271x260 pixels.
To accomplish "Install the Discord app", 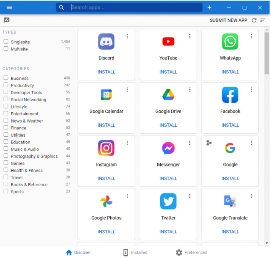I will 106,72.
